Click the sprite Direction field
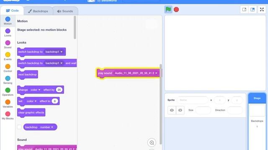 coord(235,110)
